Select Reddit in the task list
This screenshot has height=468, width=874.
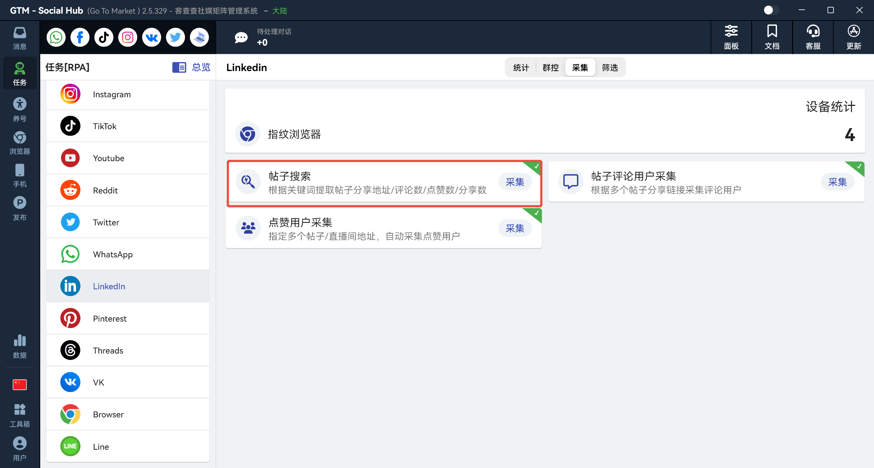pos(128,190)
